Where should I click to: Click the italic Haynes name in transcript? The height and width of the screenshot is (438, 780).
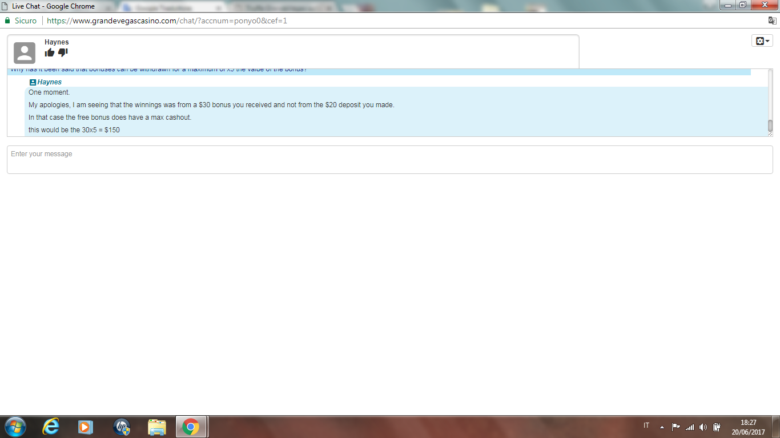click(50, 82)
